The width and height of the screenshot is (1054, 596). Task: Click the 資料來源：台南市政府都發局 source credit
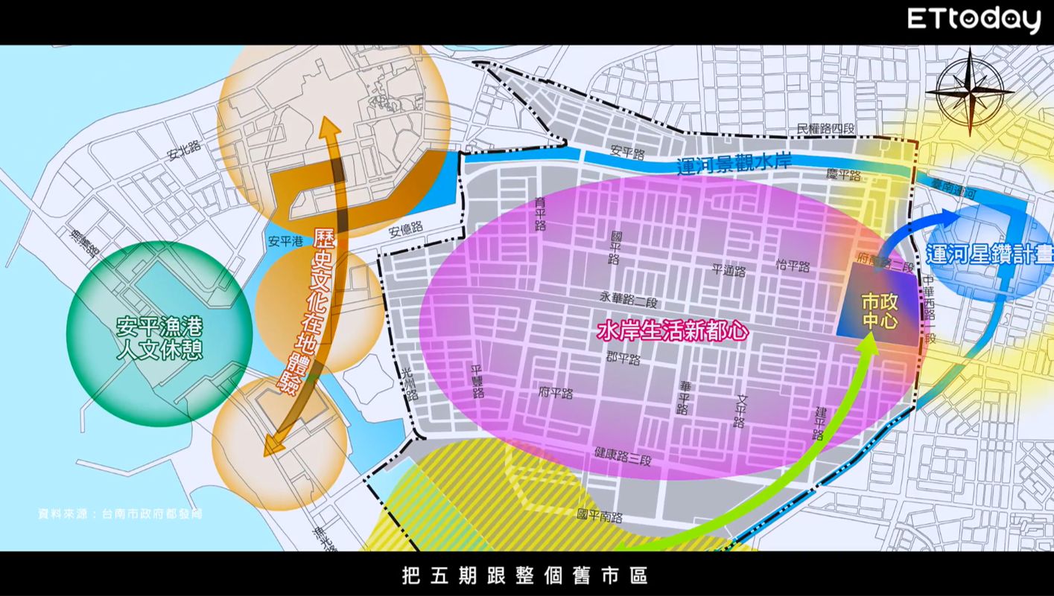120,513
